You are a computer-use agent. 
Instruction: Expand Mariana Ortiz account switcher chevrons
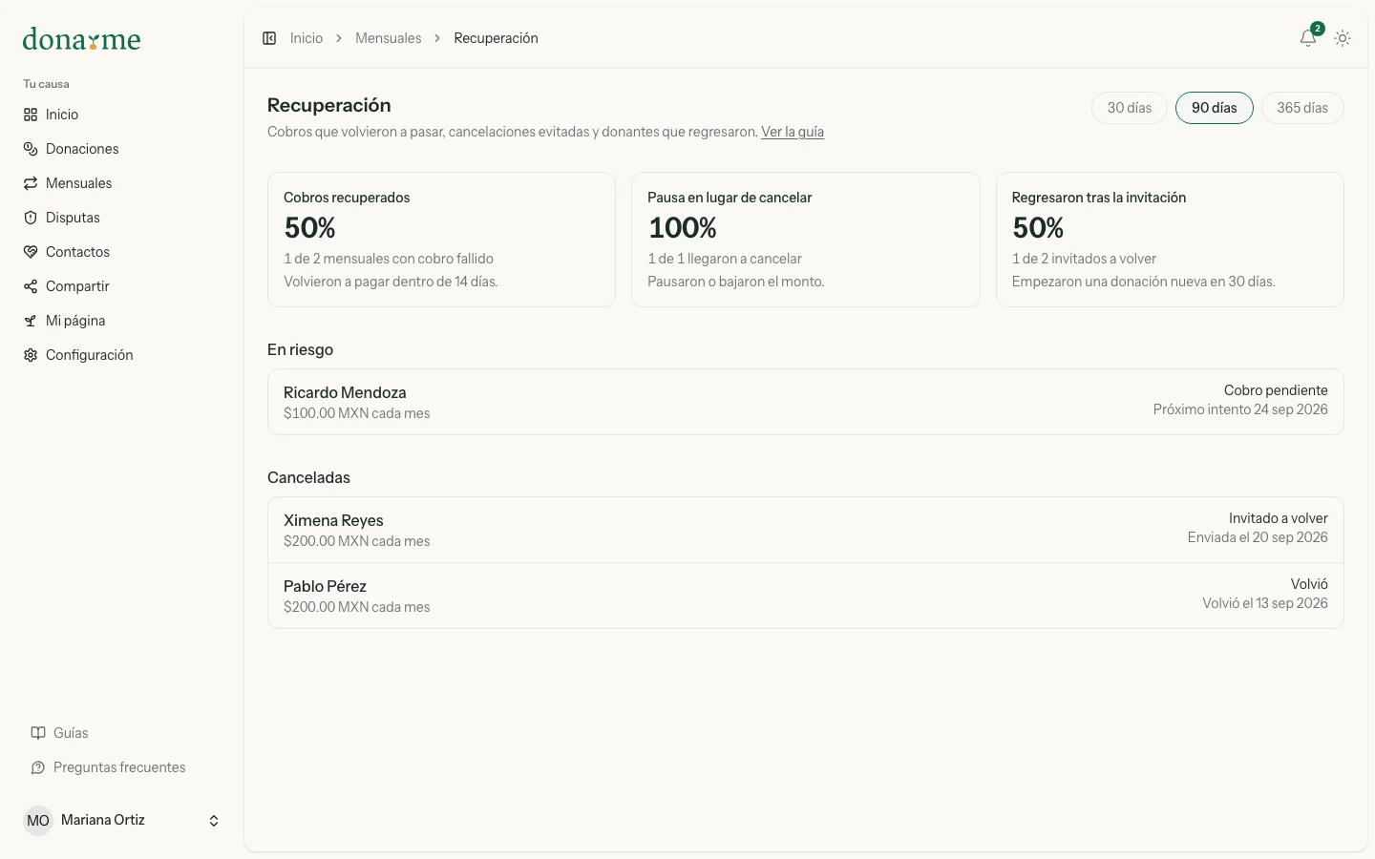[214, 821]
